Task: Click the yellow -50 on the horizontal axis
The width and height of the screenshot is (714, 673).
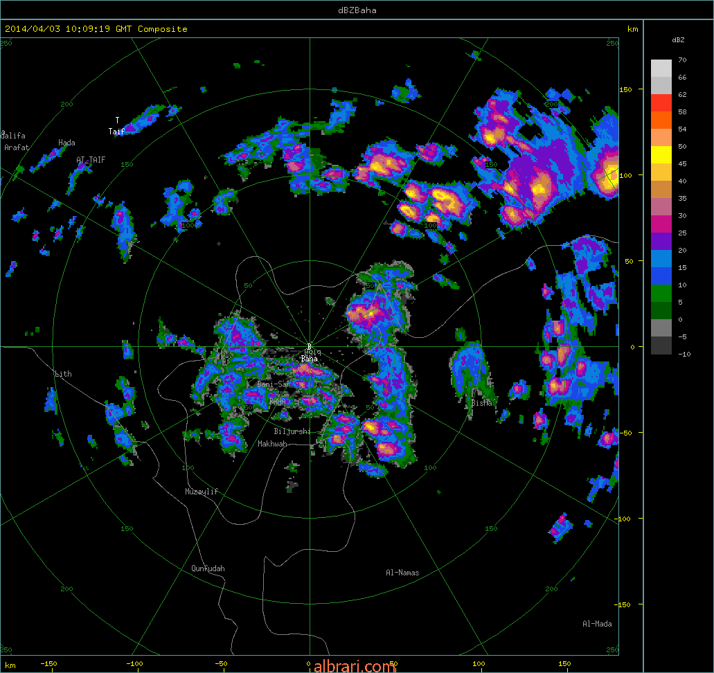Action: [221, 663]
